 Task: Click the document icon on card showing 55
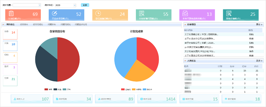click(x=142, y=14)
